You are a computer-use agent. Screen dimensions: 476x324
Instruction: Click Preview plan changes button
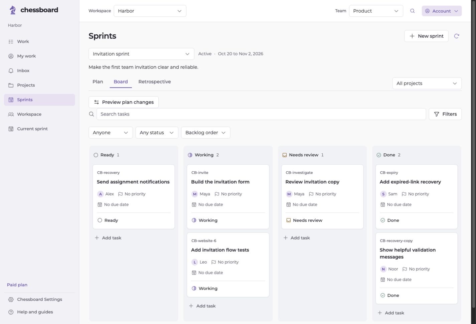pyautogui.click(x=124, y=102)
